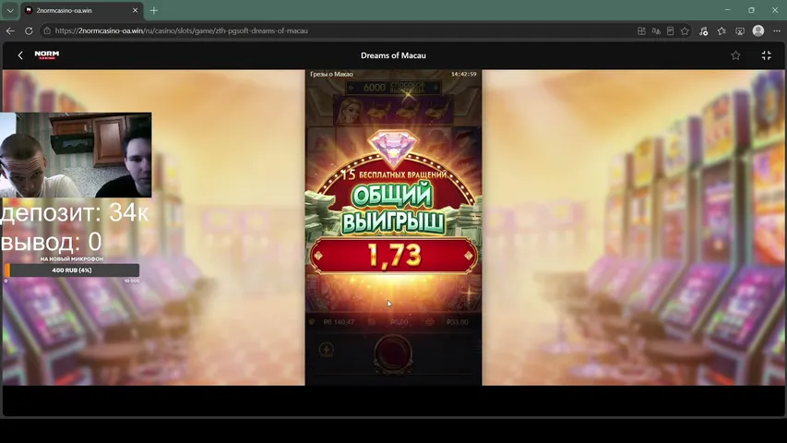
Task: Close the 2normcasino-oa.win tab
Action: pos(135,10)
